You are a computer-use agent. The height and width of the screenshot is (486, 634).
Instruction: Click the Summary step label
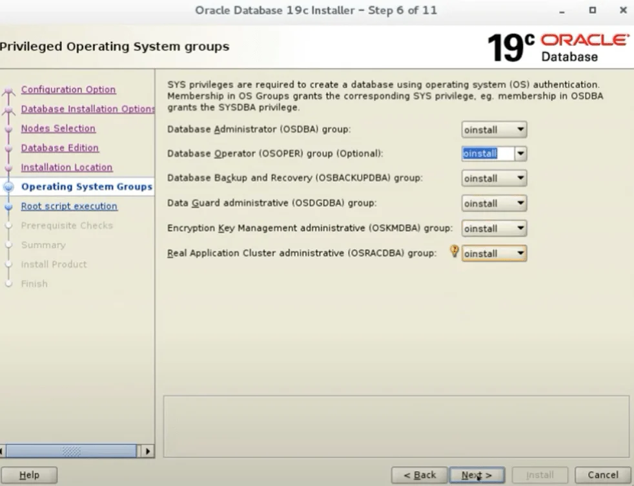click(43, 245)
